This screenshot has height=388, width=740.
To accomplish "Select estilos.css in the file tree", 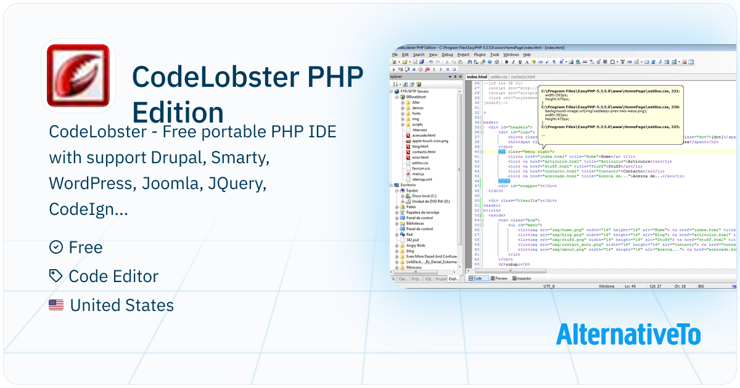I will point(420,163).
